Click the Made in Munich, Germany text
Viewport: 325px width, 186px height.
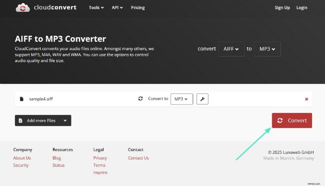click(x=288, y=158)
